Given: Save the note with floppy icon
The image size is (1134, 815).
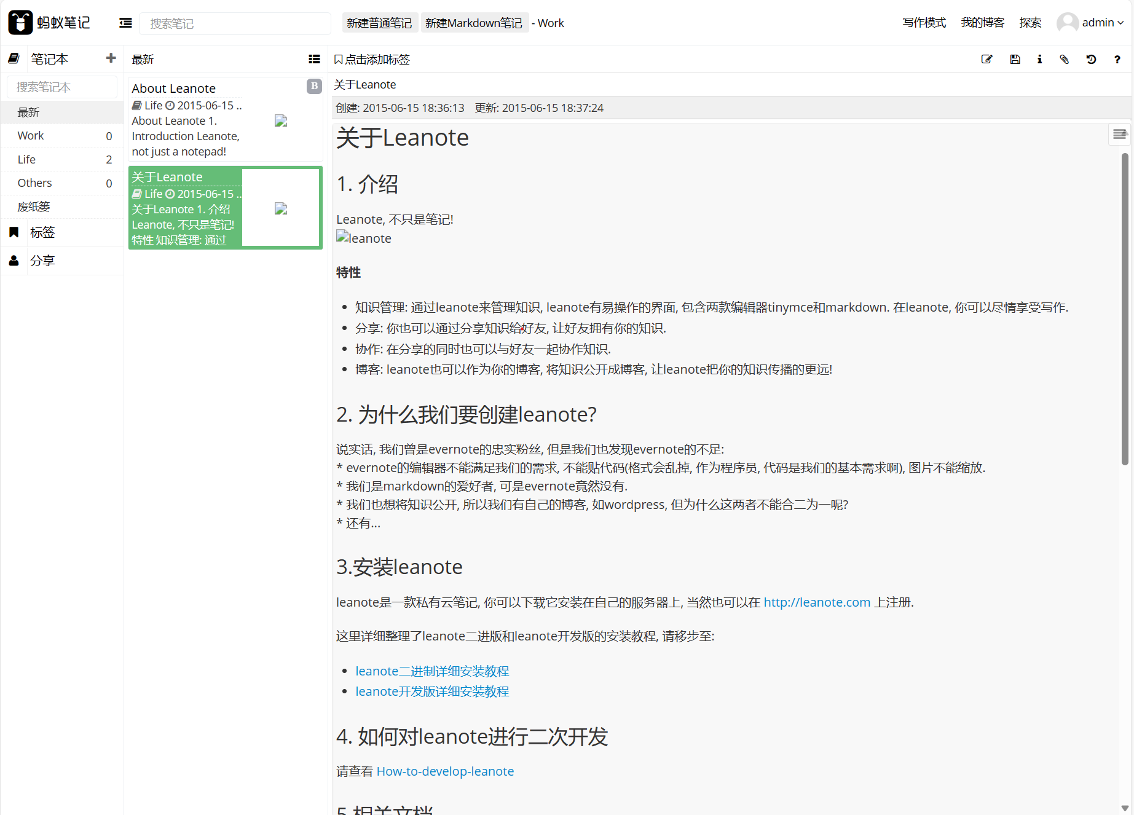Looking at the screenshot, I should tap(1015, 59).
